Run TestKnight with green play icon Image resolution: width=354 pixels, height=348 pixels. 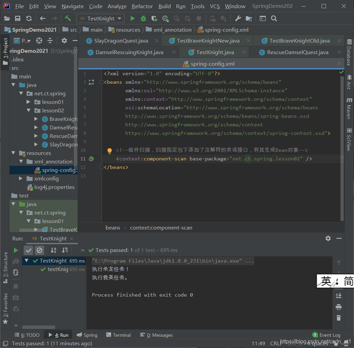tap(132, 18)
